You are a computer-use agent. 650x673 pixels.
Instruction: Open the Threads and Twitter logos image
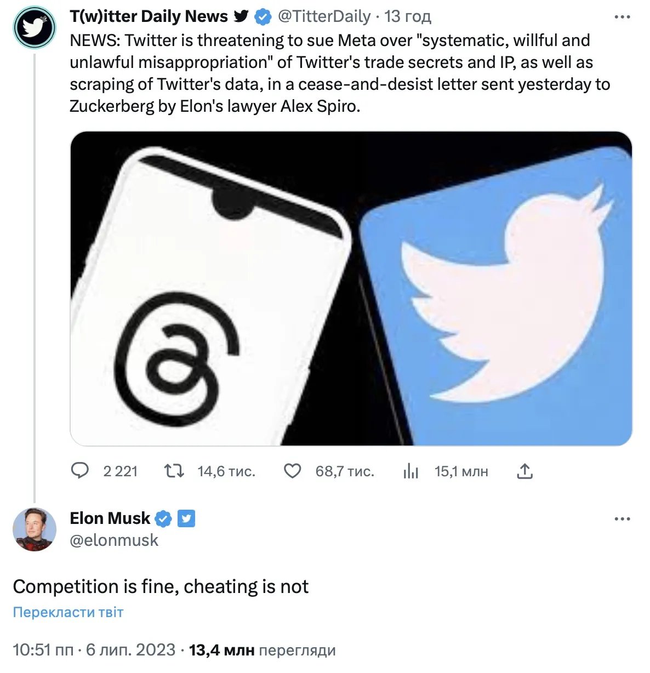(x=351, y=288)
